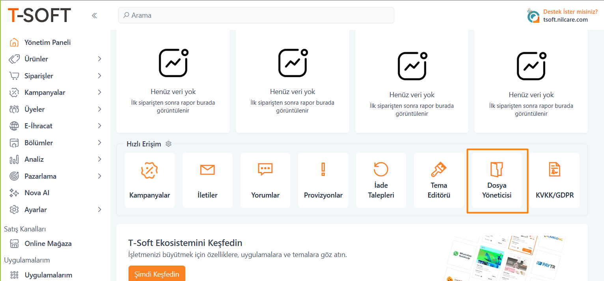Image resolution: width=604 pixels, height=281 pixels.
Task: Open Hızlı Erişim settings gear
Action: coord(168,144)
